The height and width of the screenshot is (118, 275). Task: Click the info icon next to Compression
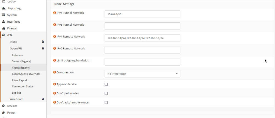55,72
